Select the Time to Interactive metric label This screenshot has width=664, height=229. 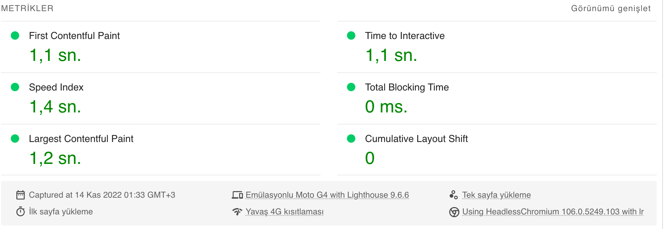click(405, 35)
